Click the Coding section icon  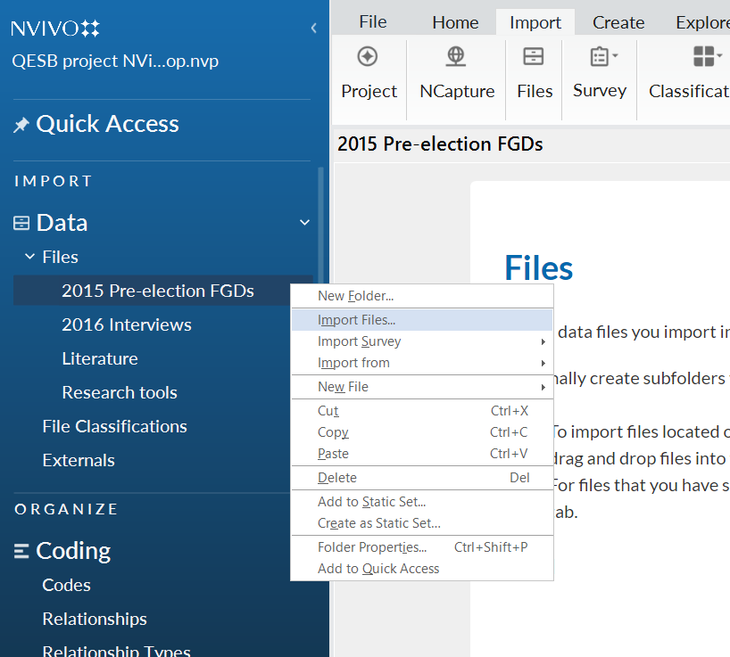[x=21, y=552]
